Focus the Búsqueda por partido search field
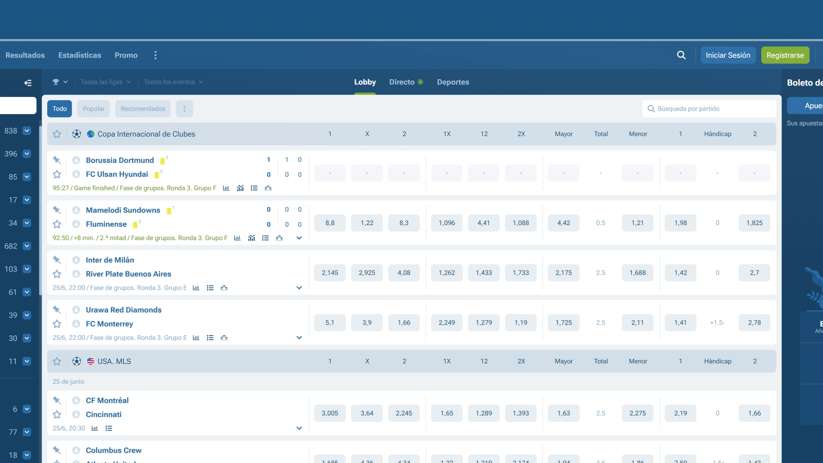823x463 pixels. [x=709, y=109]
